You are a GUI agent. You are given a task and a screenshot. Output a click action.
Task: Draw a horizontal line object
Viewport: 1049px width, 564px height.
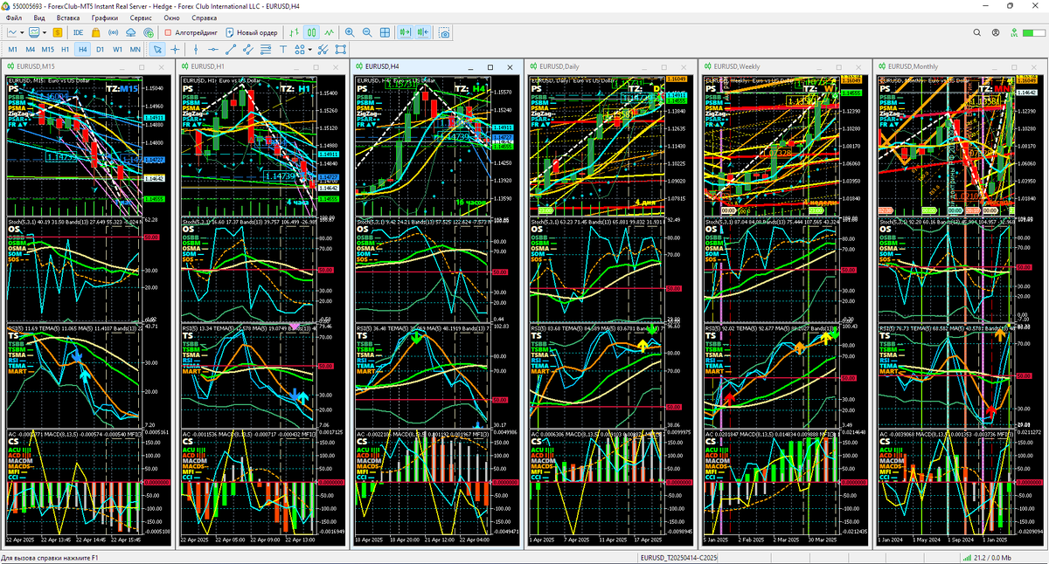tap(213, 50)
